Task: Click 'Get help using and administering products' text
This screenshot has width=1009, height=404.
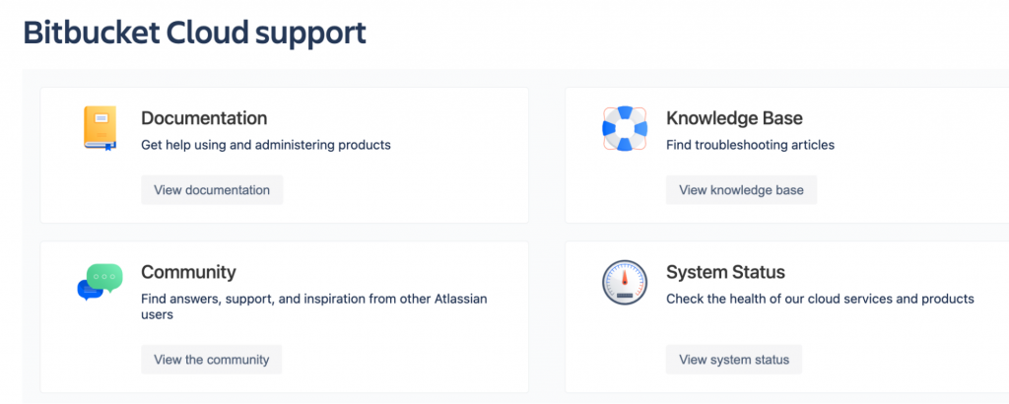Action: pos(266,145)
